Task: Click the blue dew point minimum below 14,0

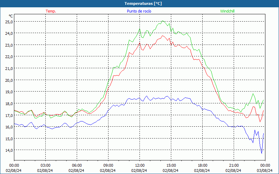Action: (262, 153)
